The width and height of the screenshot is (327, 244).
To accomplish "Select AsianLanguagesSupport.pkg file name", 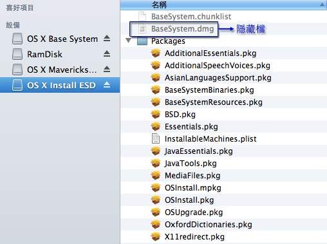I will point(218,78).
